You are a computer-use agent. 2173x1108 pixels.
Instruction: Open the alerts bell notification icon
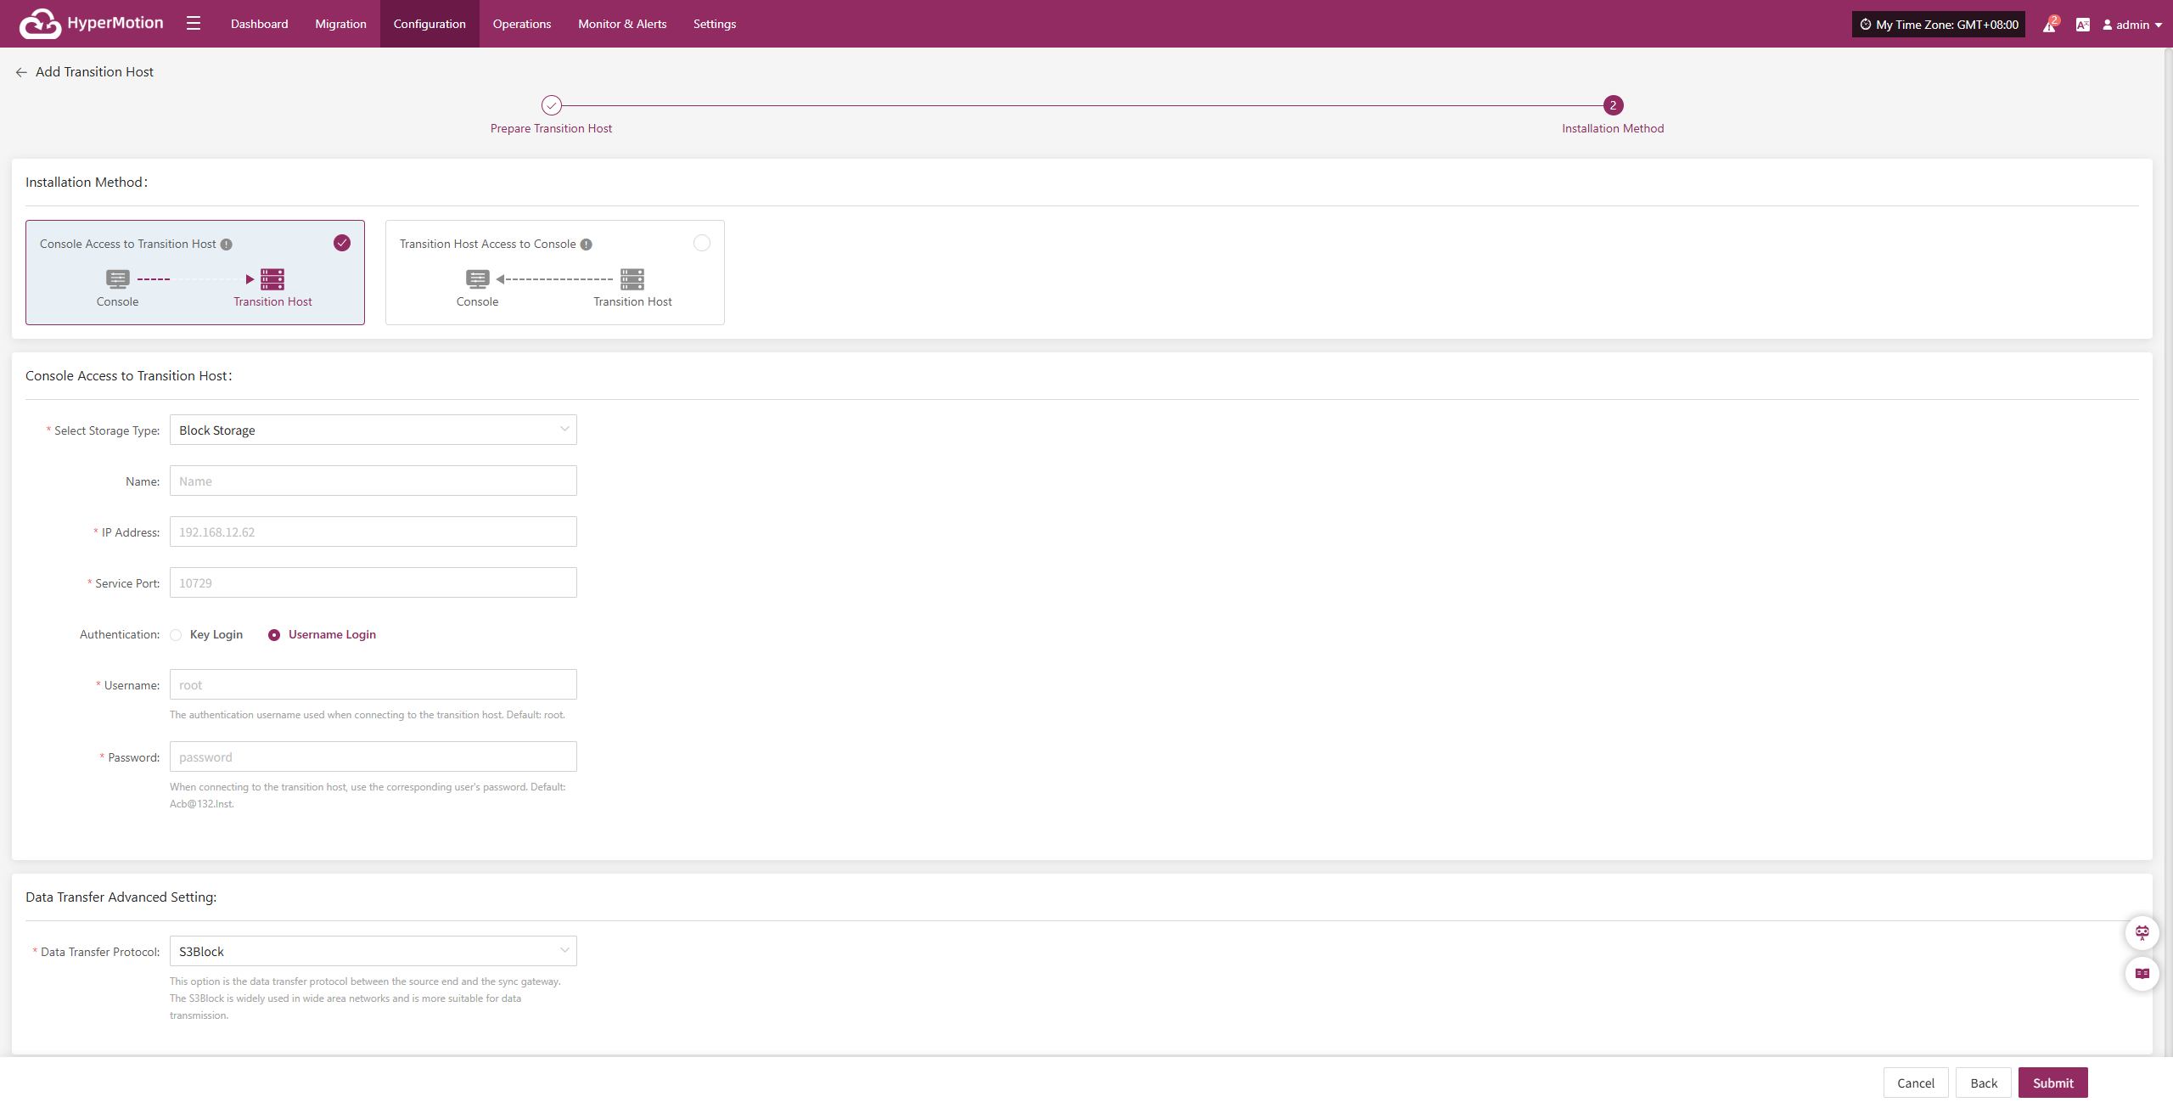(2049, 25)
